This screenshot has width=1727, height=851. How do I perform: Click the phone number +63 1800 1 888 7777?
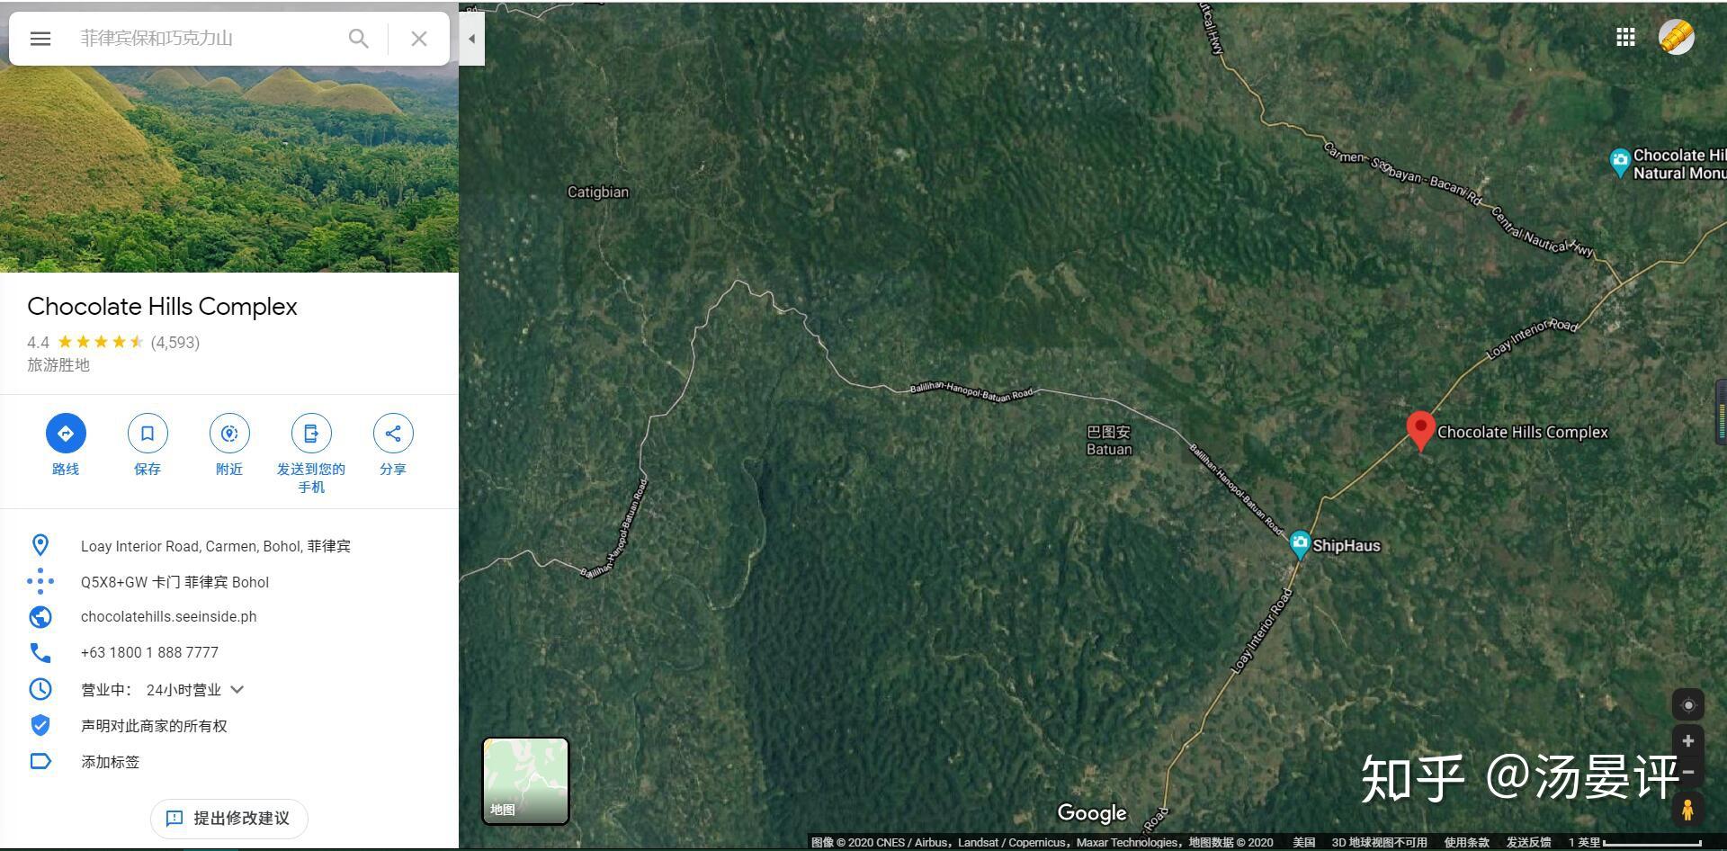click(149, 653)
